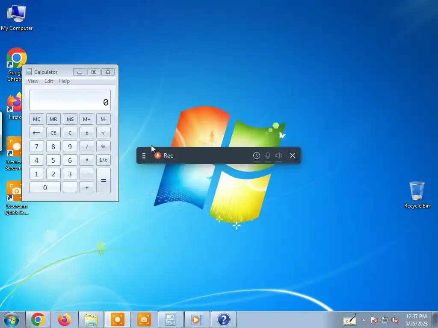Image resolution: width=438 pixels, height=328 pixels.
Task: Click the add (+) key
Action: (x=86, y=187)
